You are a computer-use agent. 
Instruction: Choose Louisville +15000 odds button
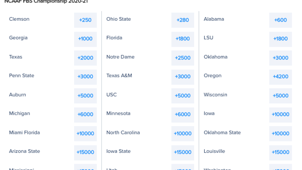click(280, 152)
